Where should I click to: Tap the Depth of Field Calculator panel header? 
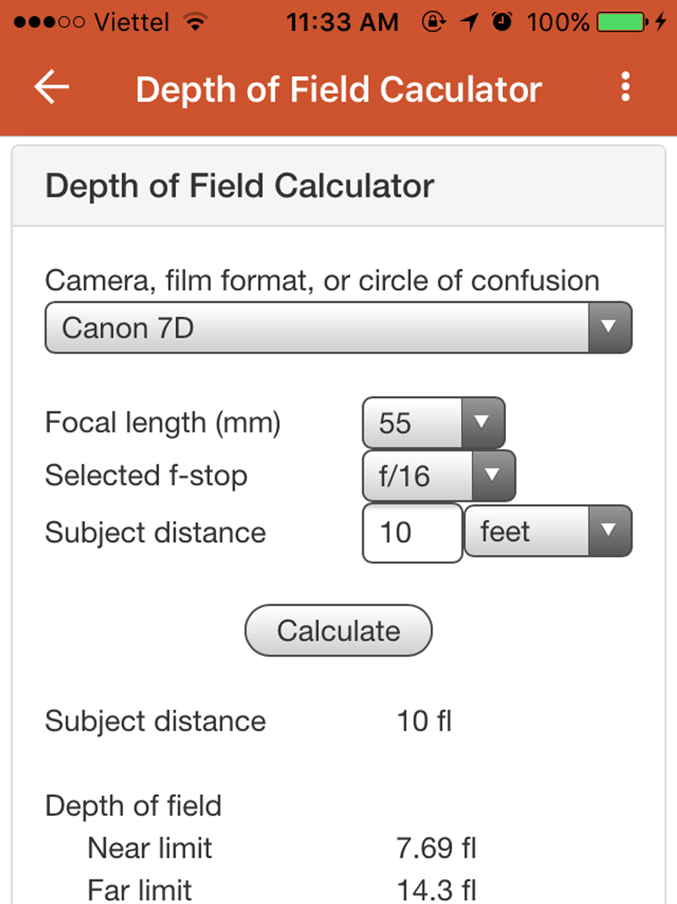coord(338,186)
